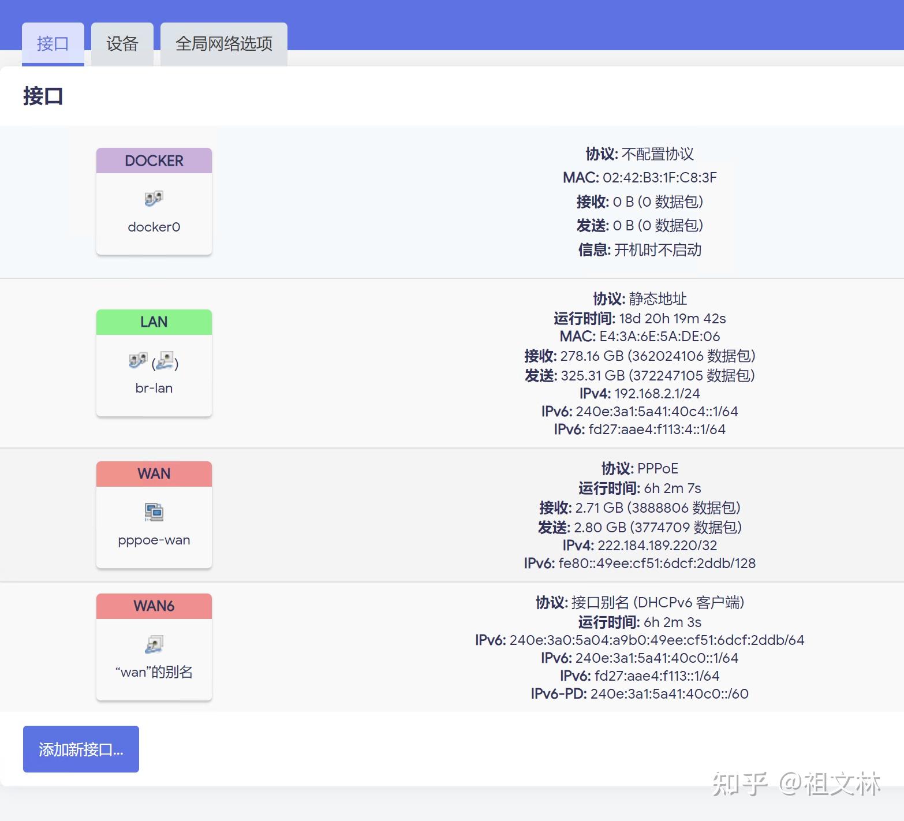Select the active 接口 tab
This screenshot has width=904, height=821.
[x=53, y=43]
